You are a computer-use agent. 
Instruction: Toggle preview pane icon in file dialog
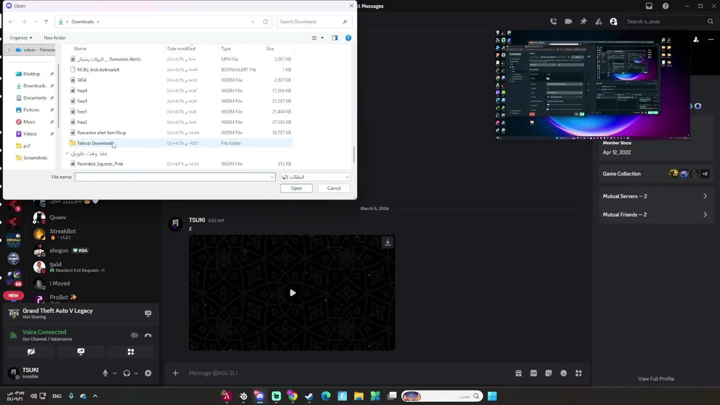pos(335,38)
